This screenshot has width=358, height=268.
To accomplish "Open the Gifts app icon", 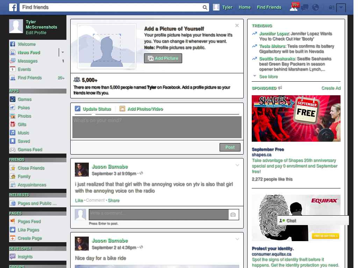I will (x=13, y=124).
